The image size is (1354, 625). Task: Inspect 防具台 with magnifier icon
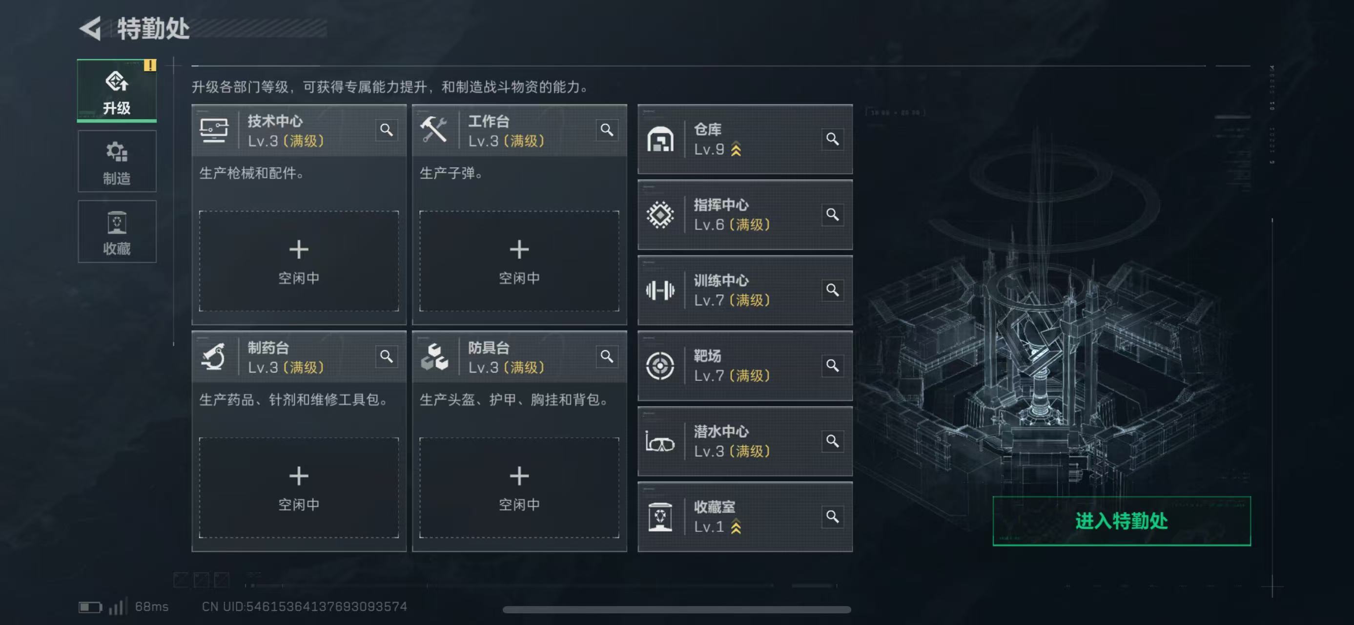pos(607,356)
